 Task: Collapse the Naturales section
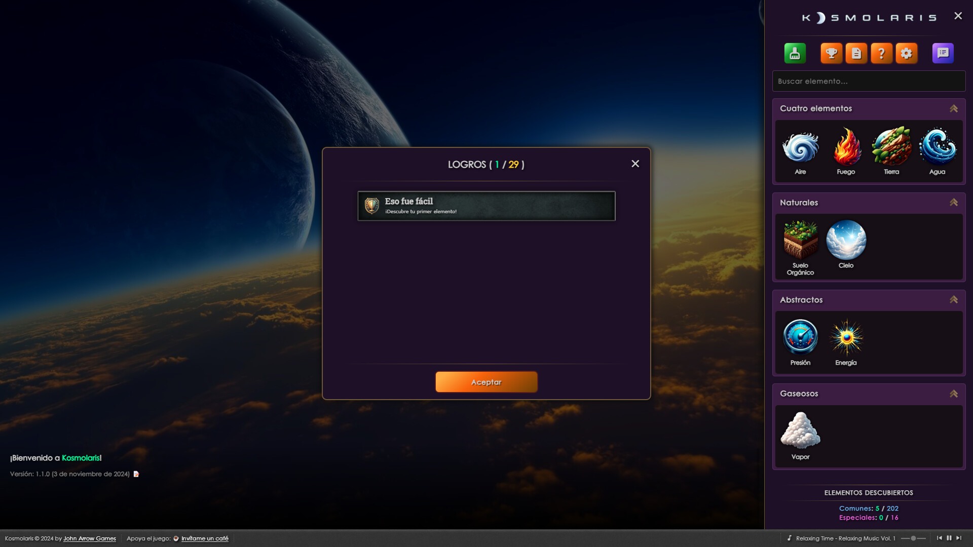tap(953, 203)
